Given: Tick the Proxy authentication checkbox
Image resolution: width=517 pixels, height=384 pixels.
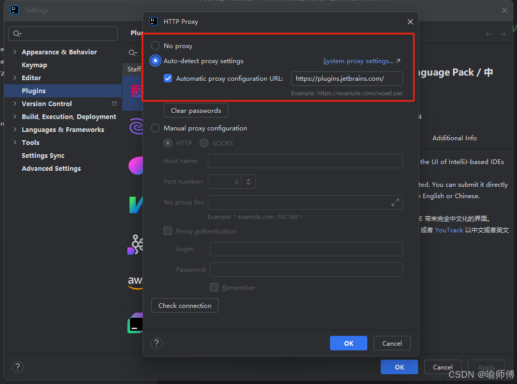Looking at the screenshot, I should (x=168, y=231).
